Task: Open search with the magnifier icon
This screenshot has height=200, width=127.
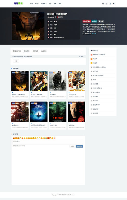Action: (x=103, y=4)
